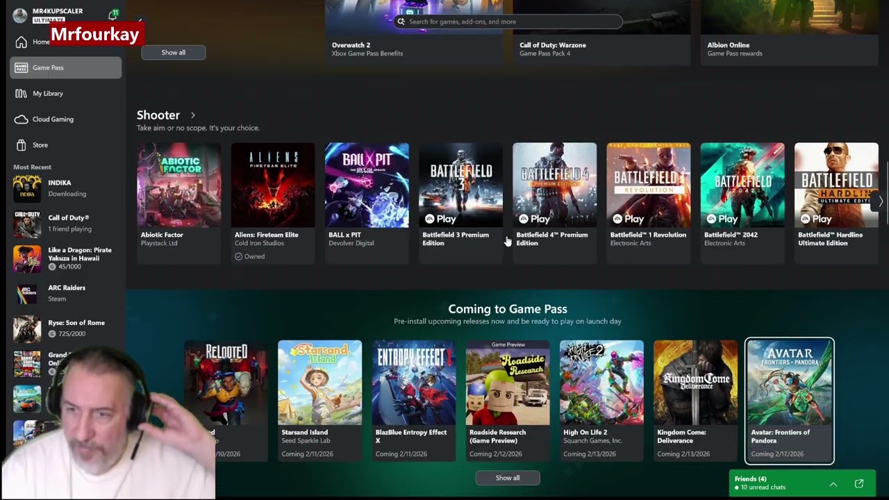Open Roadside Research Game Preview tile
This screenshot has height=500, width=889.
[508, 401]
